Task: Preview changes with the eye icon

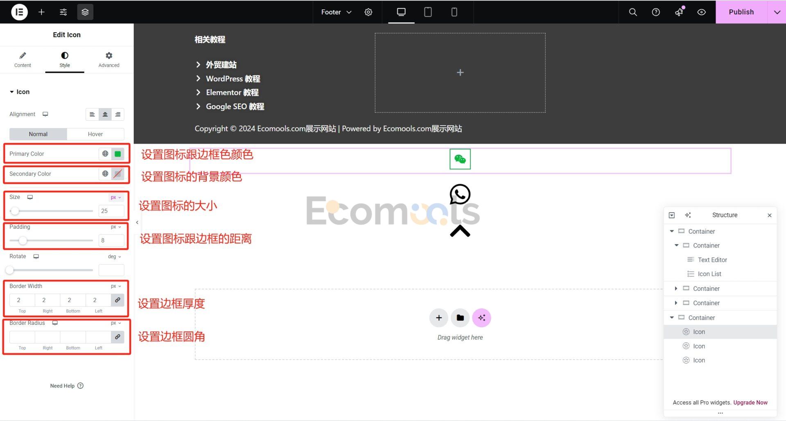Action: 702,12
